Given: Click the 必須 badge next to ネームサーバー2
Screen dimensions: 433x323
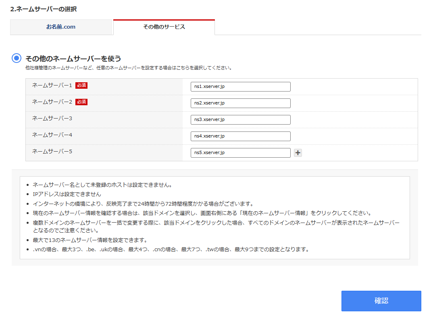Looking at the screenshot, I should pos(81,102).
